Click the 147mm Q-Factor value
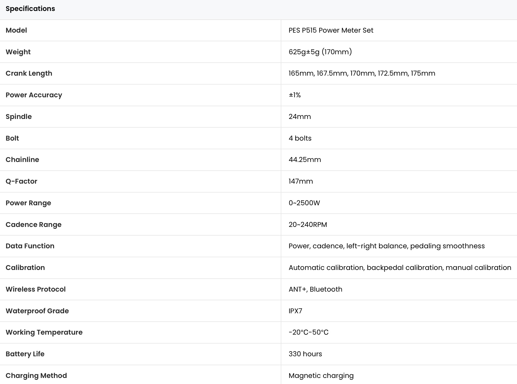The width and height of the screenshot is (517, 384). 300,181
